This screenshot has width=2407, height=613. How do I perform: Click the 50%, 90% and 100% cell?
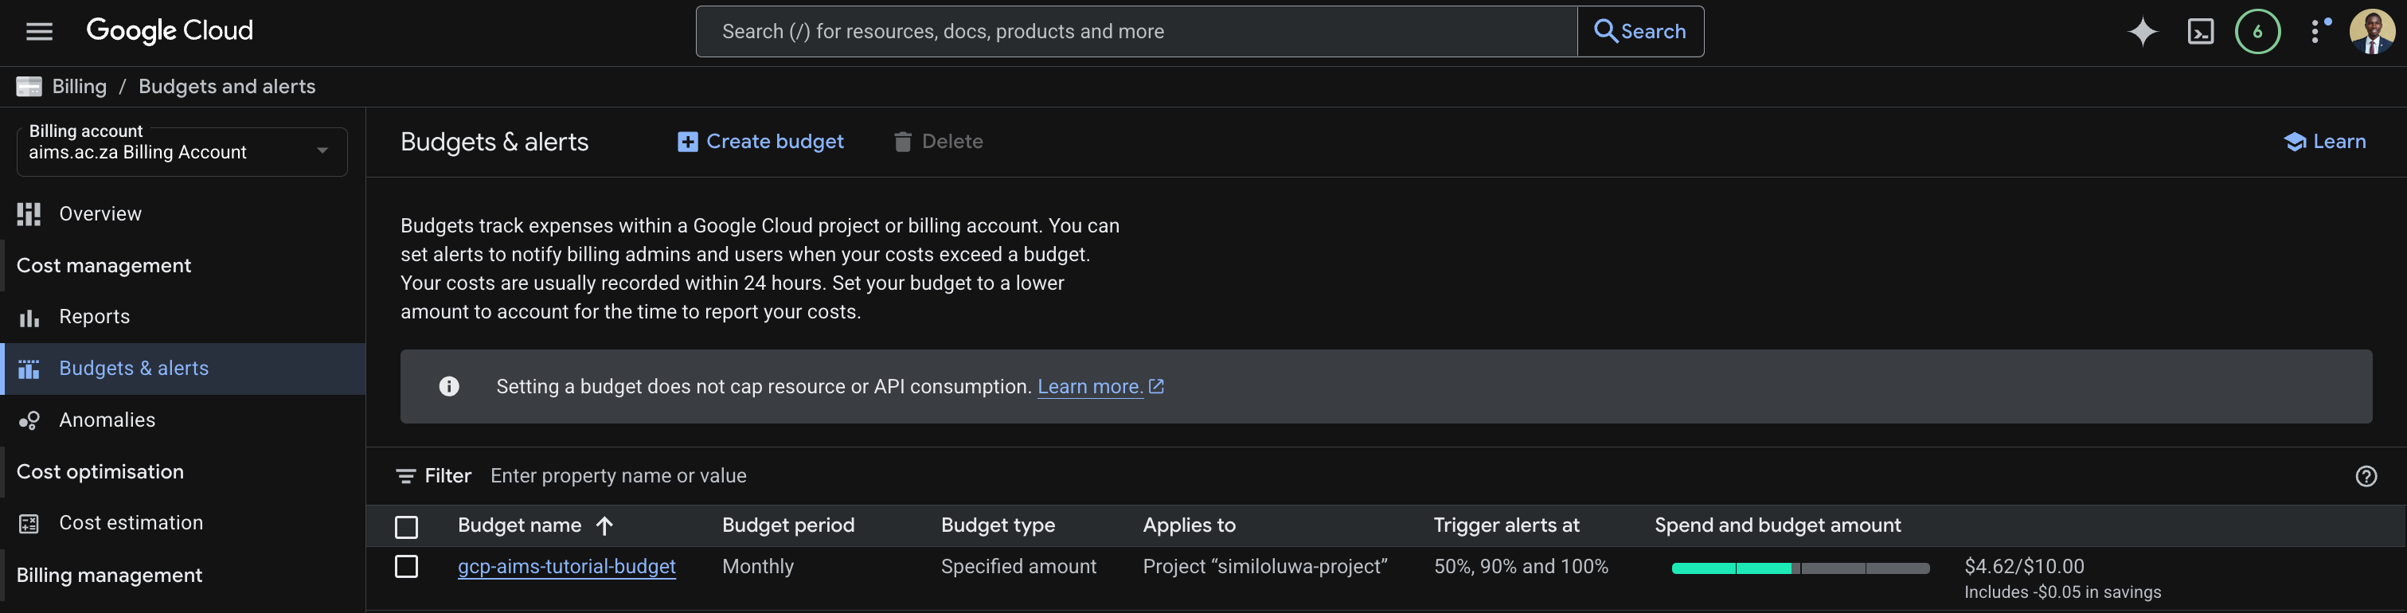[1521, 566]
